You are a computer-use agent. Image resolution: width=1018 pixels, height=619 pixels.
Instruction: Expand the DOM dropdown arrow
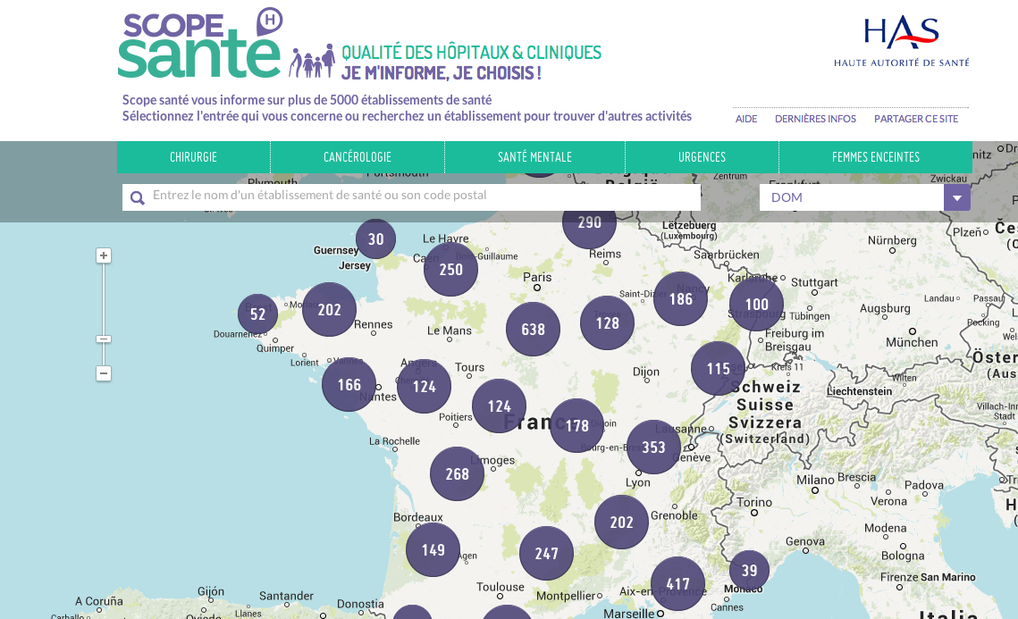(x=956, y=197)
